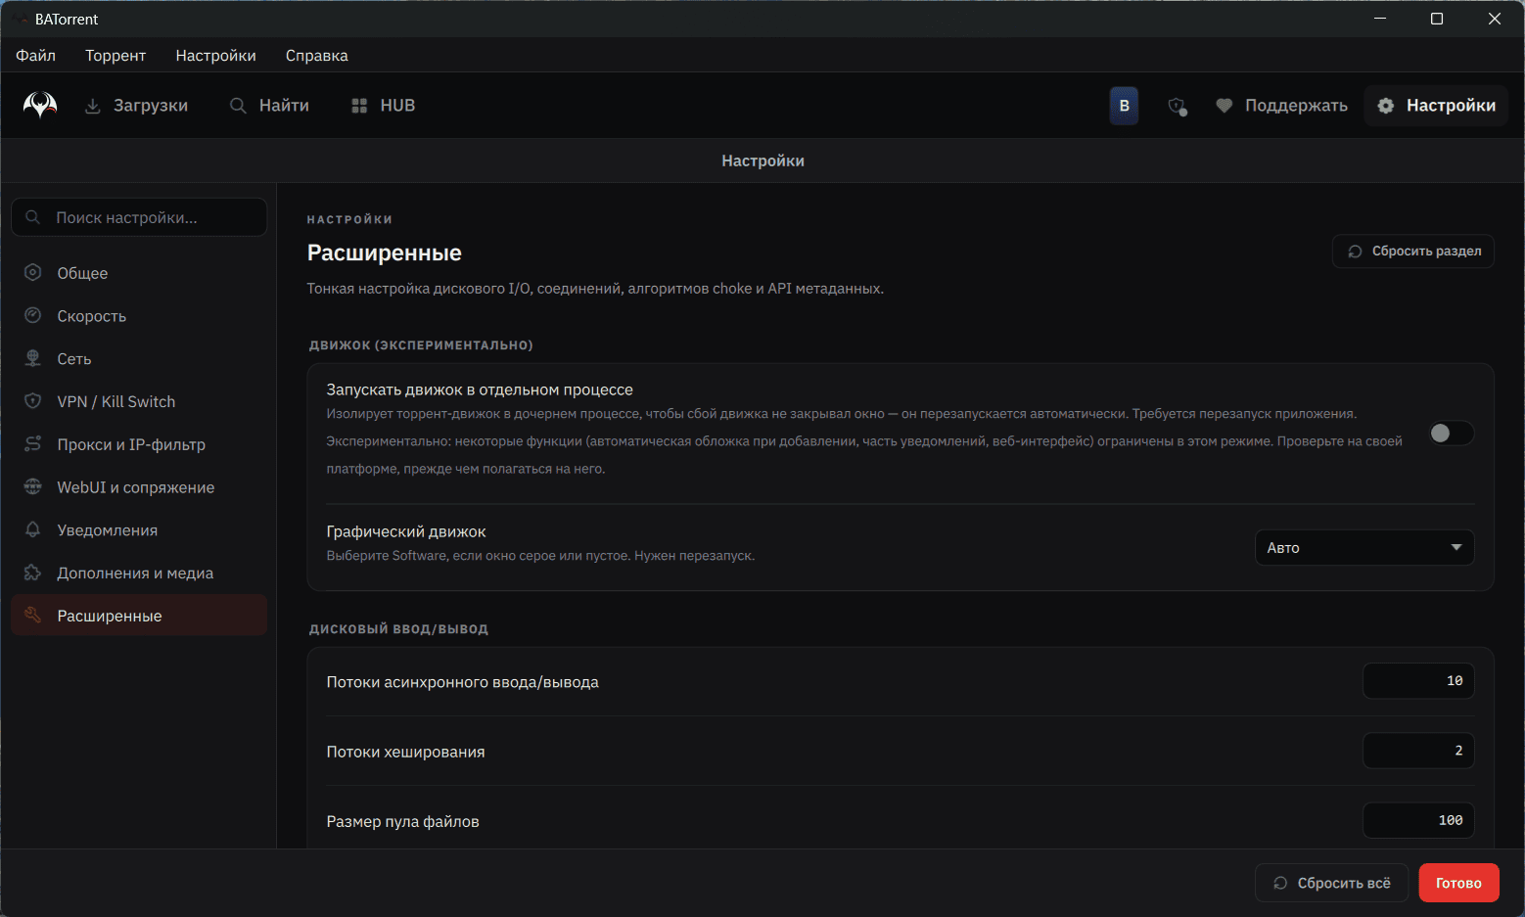Open the Торрент menu

116,56
